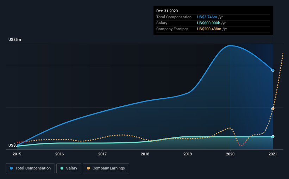
Task: Toggle the Total Compensation legend button
Action: 30,168
